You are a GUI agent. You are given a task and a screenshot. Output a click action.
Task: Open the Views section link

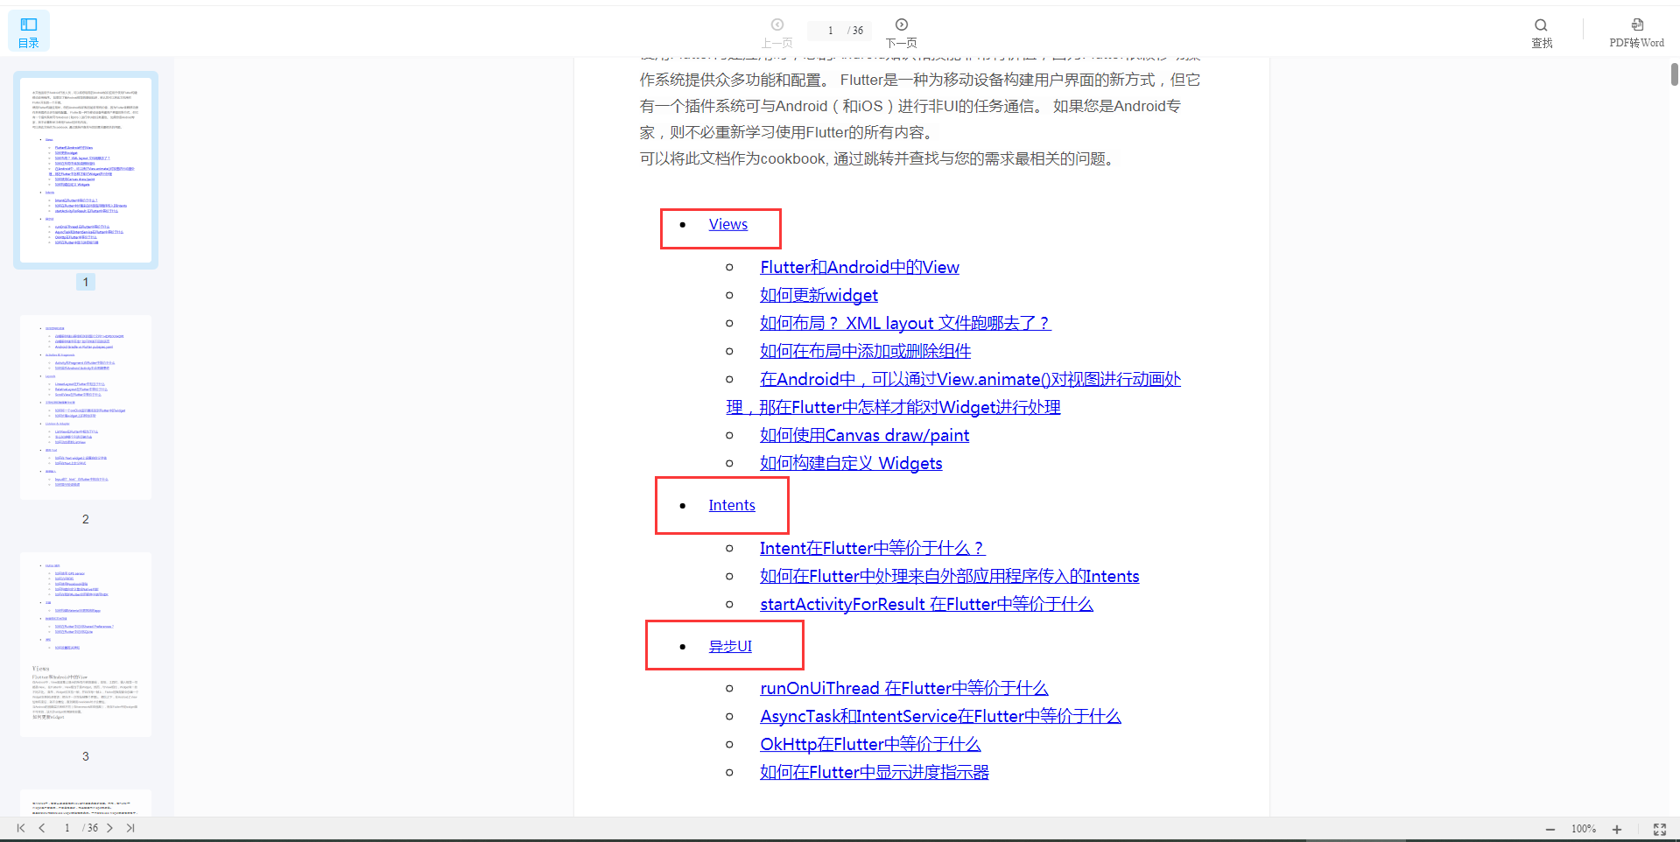point(728,225)
